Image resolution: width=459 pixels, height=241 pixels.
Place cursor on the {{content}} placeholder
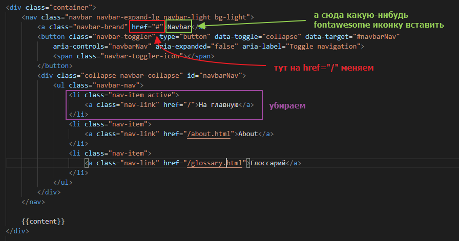[44, 222]
